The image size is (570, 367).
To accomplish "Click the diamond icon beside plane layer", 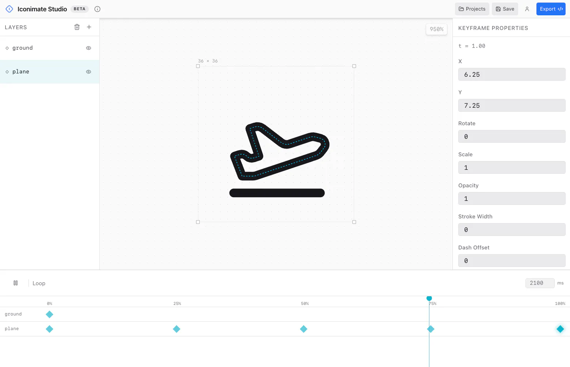I will pos(7,72).
